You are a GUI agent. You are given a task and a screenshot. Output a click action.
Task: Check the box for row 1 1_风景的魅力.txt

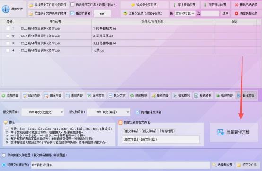pos(8,28)
